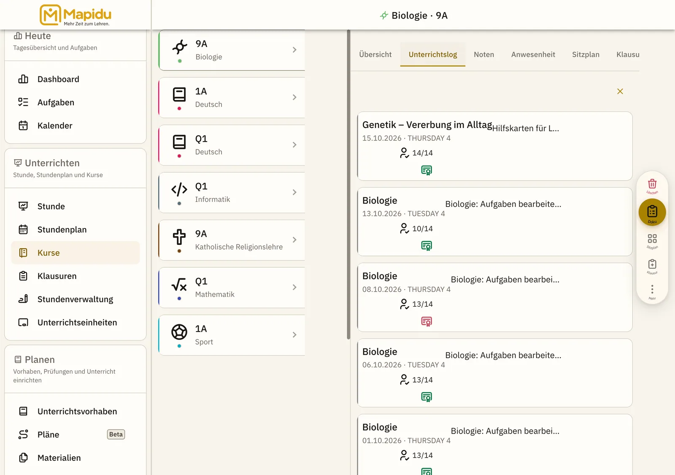Open Dashboard in the sidebar
The width and height of the screenshot is (675, 475).
tap(76, 79)
